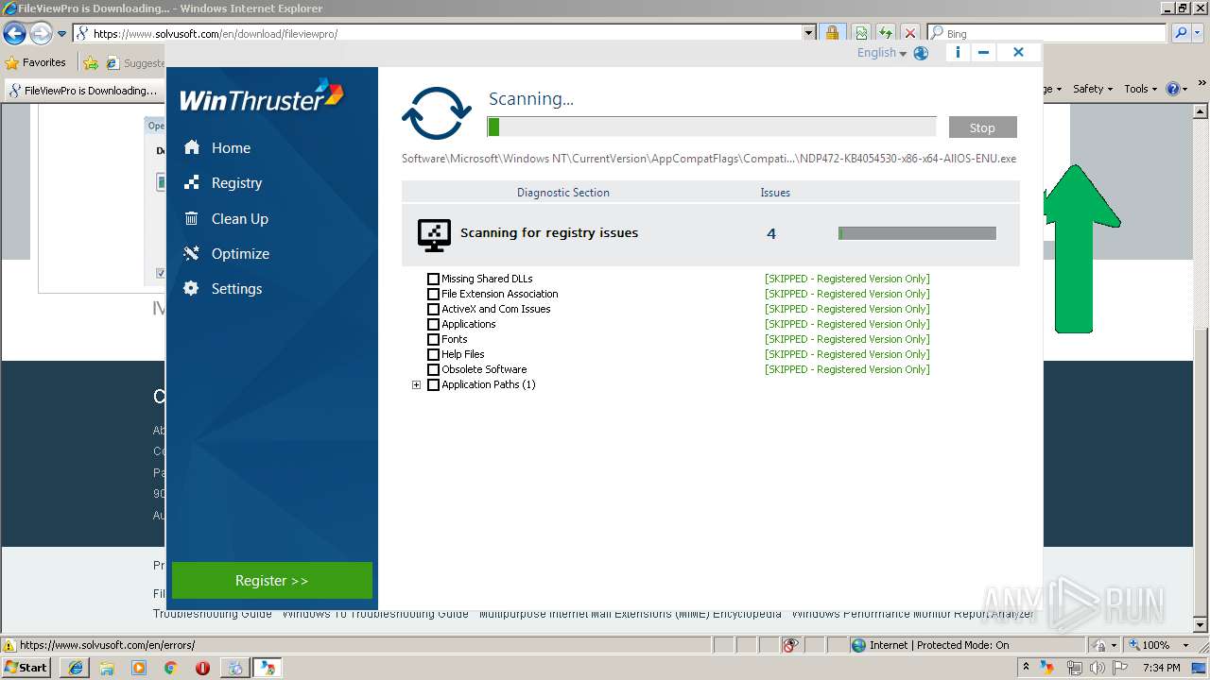Click the Internet Explorer back arrow

coord(14,33)
